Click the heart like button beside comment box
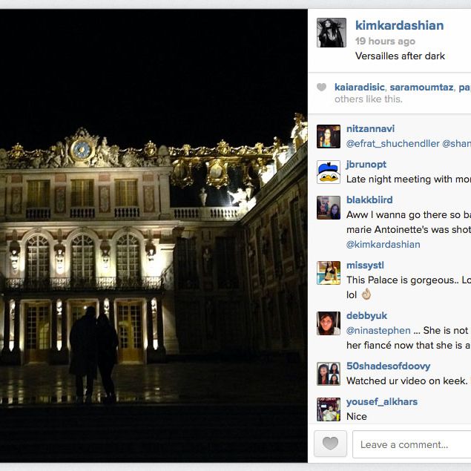The width and height of the screenshot is (471, 471). [x=330, y=444]
